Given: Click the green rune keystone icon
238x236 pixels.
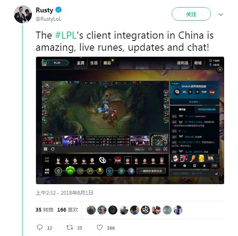Looking at the screenshot, I should (x=70, y=170).
